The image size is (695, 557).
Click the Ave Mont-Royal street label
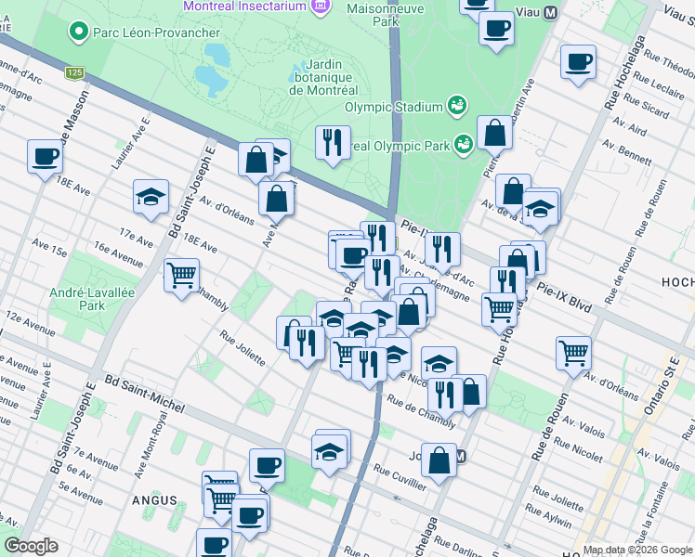[x=151, y=445]
